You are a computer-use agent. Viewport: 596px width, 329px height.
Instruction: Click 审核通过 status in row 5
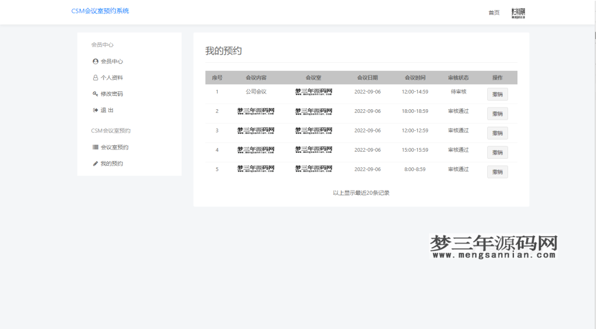459,169
